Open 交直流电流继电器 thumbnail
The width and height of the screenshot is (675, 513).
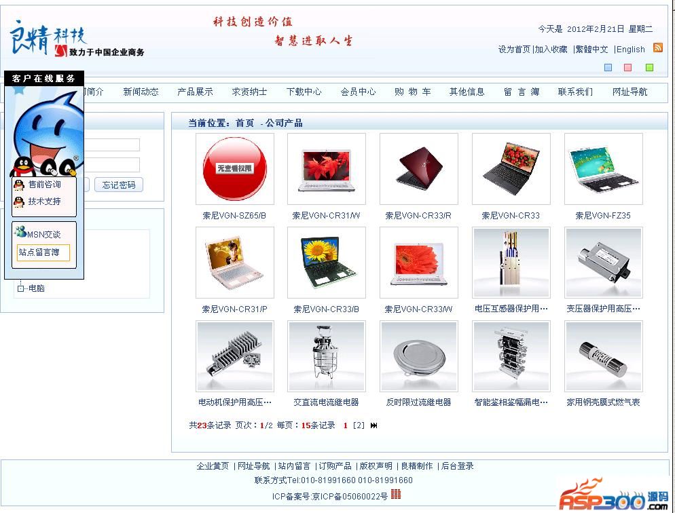point(327,356)
